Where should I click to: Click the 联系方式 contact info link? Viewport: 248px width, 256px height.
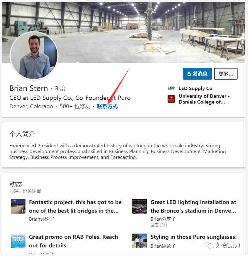107,106
